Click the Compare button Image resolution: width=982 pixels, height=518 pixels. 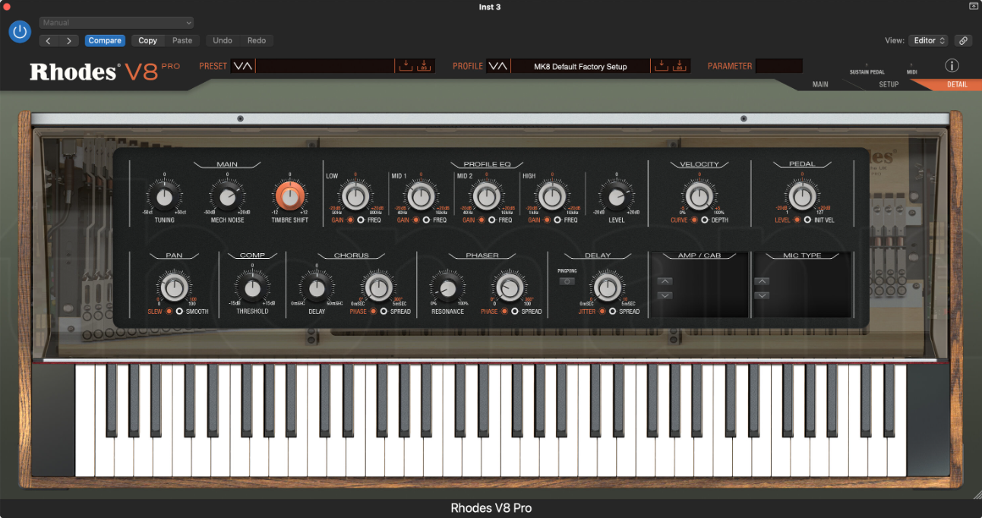[105, 41]
